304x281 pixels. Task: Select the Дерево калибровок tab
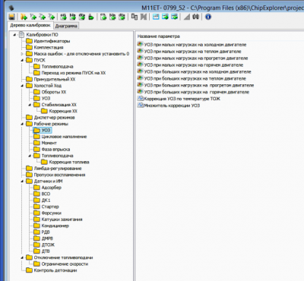coord(30,25)
